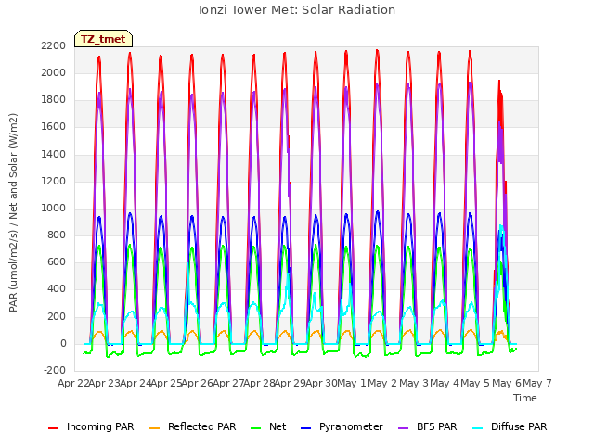Select the Pyranometer legend label
The image size is (594, 445).
(351, 426)
